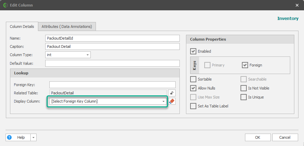304x146 pixels.
Task: Close the Edit Column dialog
Action: coord(297,5)
